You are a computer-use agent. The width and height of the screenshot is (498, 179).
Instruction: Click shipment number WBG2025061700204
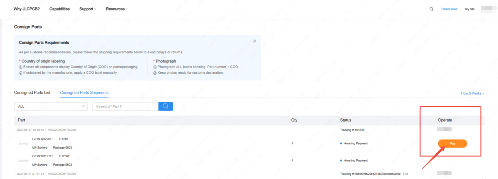pos(62,174)
